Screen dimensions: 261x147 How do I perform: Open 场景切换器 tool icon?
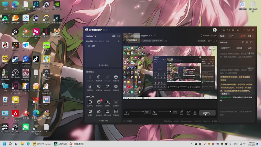pos(107,111)
